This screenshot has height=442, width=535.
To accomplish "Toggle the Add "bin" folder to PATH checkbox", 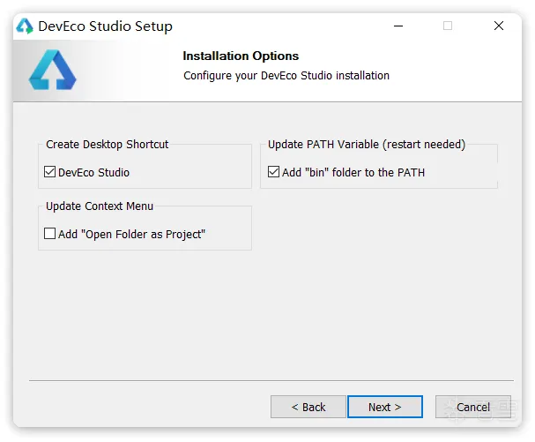I will coord(274,172).
